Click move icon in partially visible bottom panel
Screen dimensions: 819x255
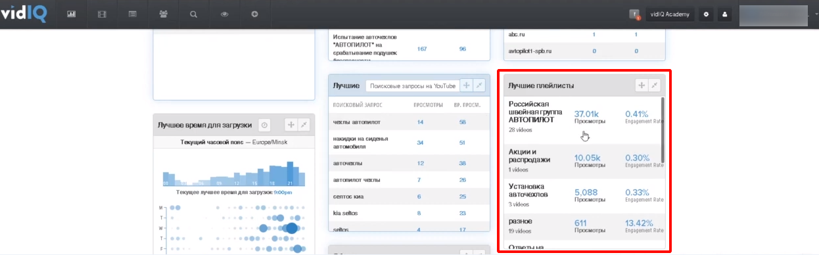coord(467,253)
